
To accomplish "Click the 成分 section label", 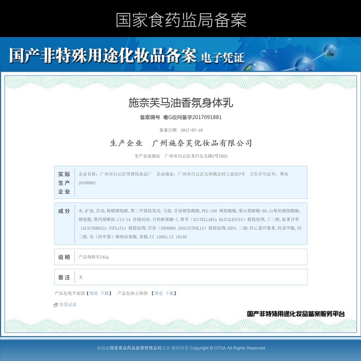I will (x=64, y=211).
